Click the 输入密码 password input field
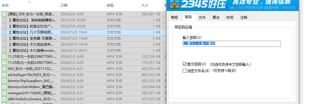This screenshot has height=104, width=312. tap(232, 44)
